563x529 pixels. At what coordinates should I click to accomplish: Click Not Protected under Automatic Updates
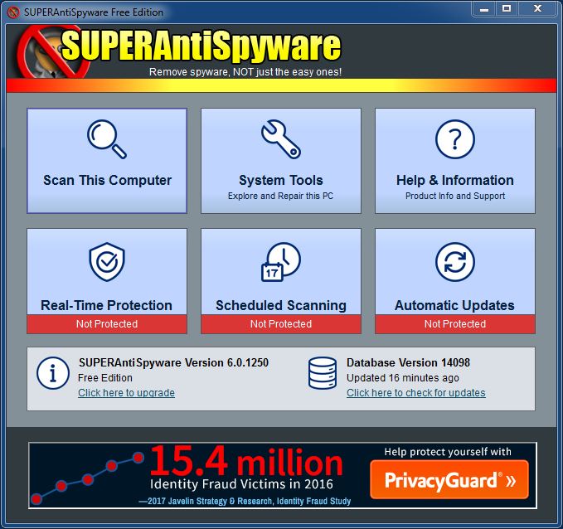[x=455, y=324]
